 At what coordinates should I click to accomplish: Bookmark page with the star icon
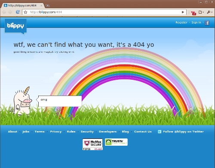pyautogui.click(x=25, y=12)
